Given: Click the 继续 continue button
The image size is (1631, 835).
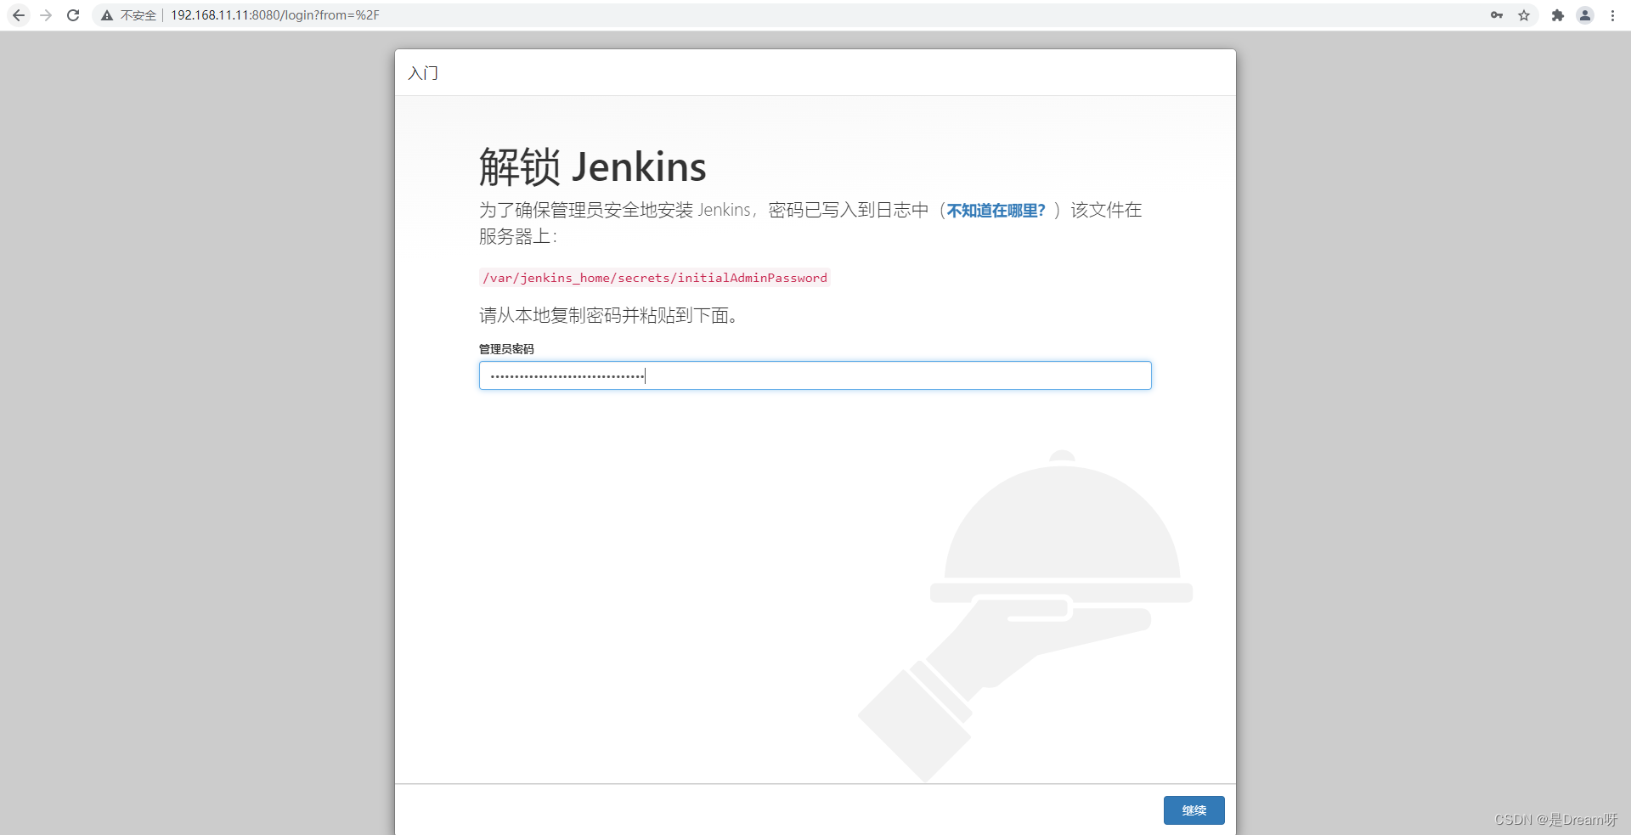Looking at the screenshot, I should pyautogui.click(x=1194, y=810).
